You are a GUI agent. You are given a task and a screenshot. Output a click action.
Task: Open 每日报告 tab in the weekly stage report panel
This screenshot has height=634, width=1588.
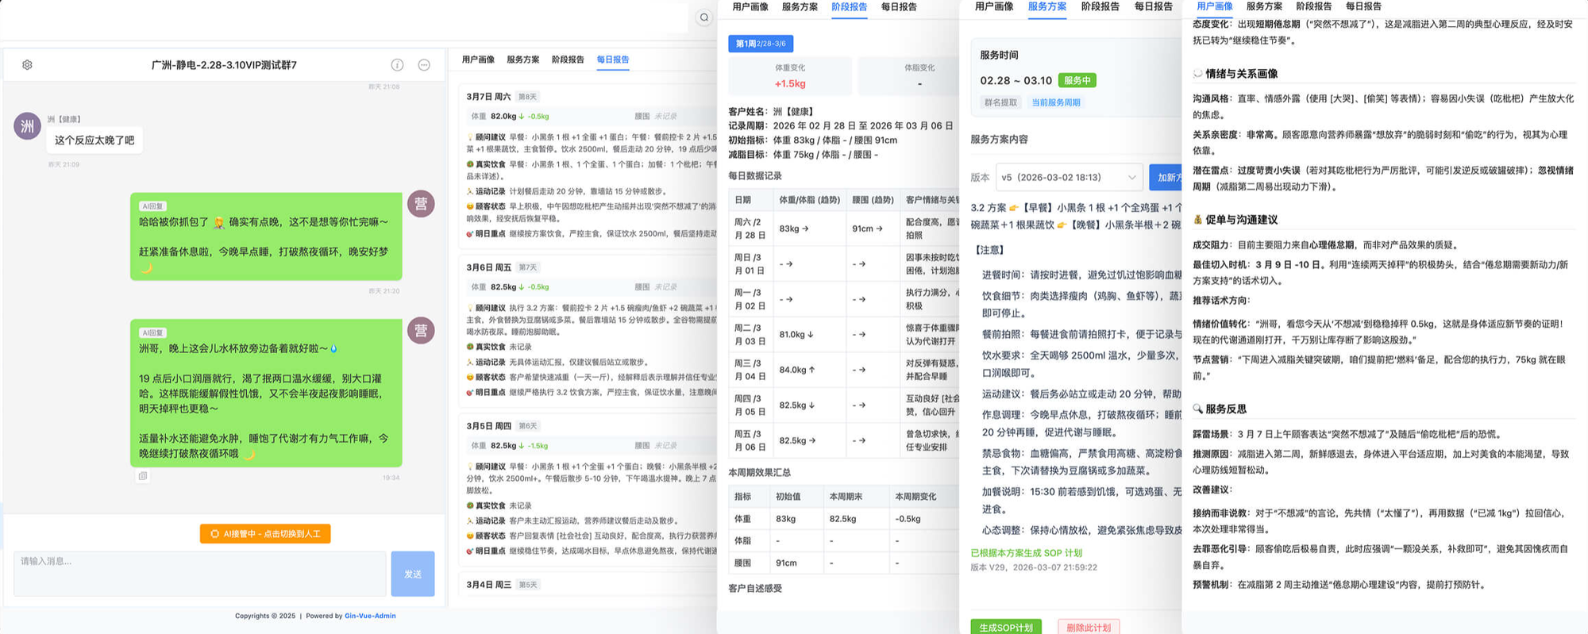pyautogui.click(x=899, y=7)
